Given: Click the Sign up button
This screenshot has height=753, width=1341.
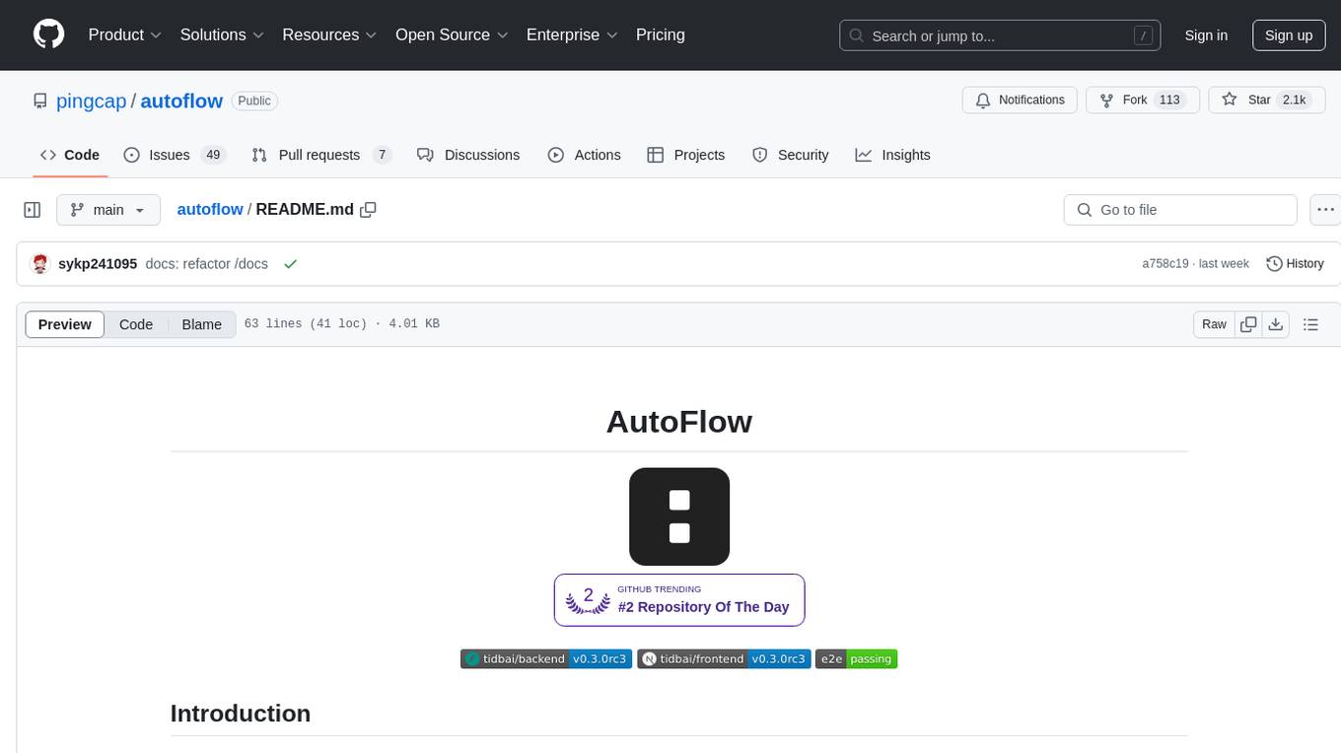Looking at the screenshot, I should point(1289,35).
